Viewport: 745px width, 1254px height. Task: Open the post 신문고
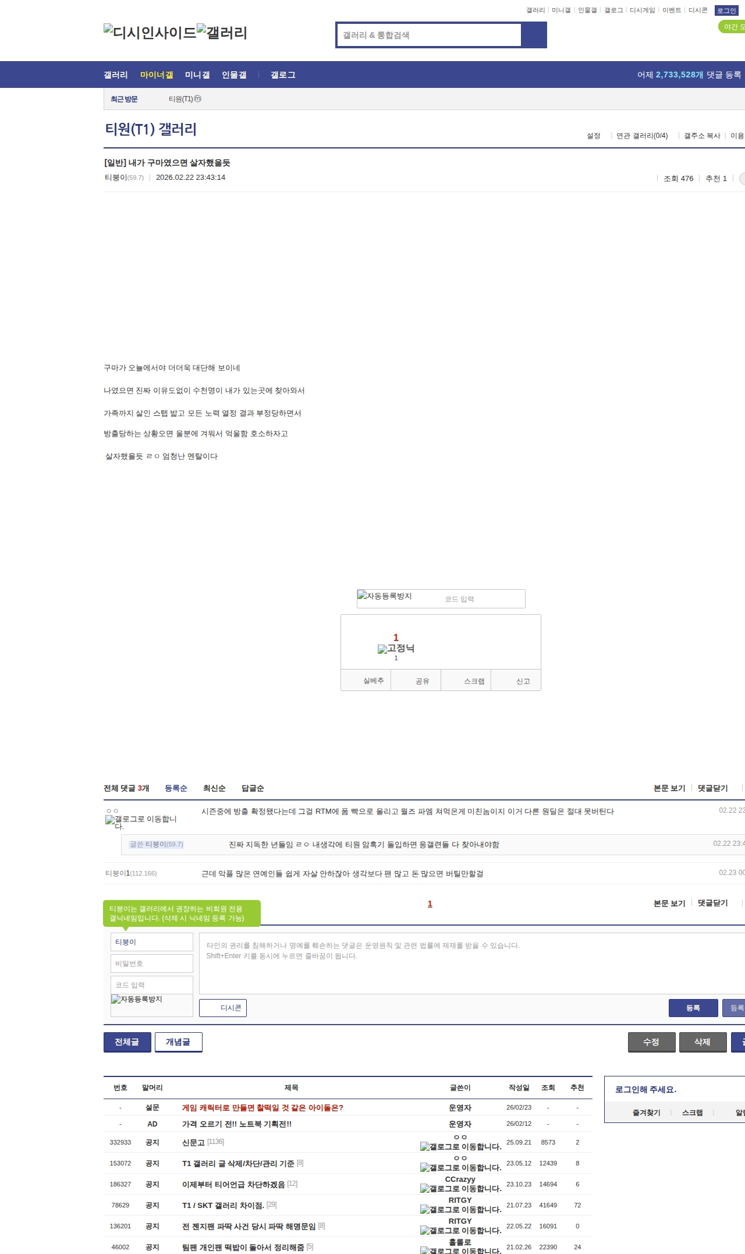[x=194, y=1143]
